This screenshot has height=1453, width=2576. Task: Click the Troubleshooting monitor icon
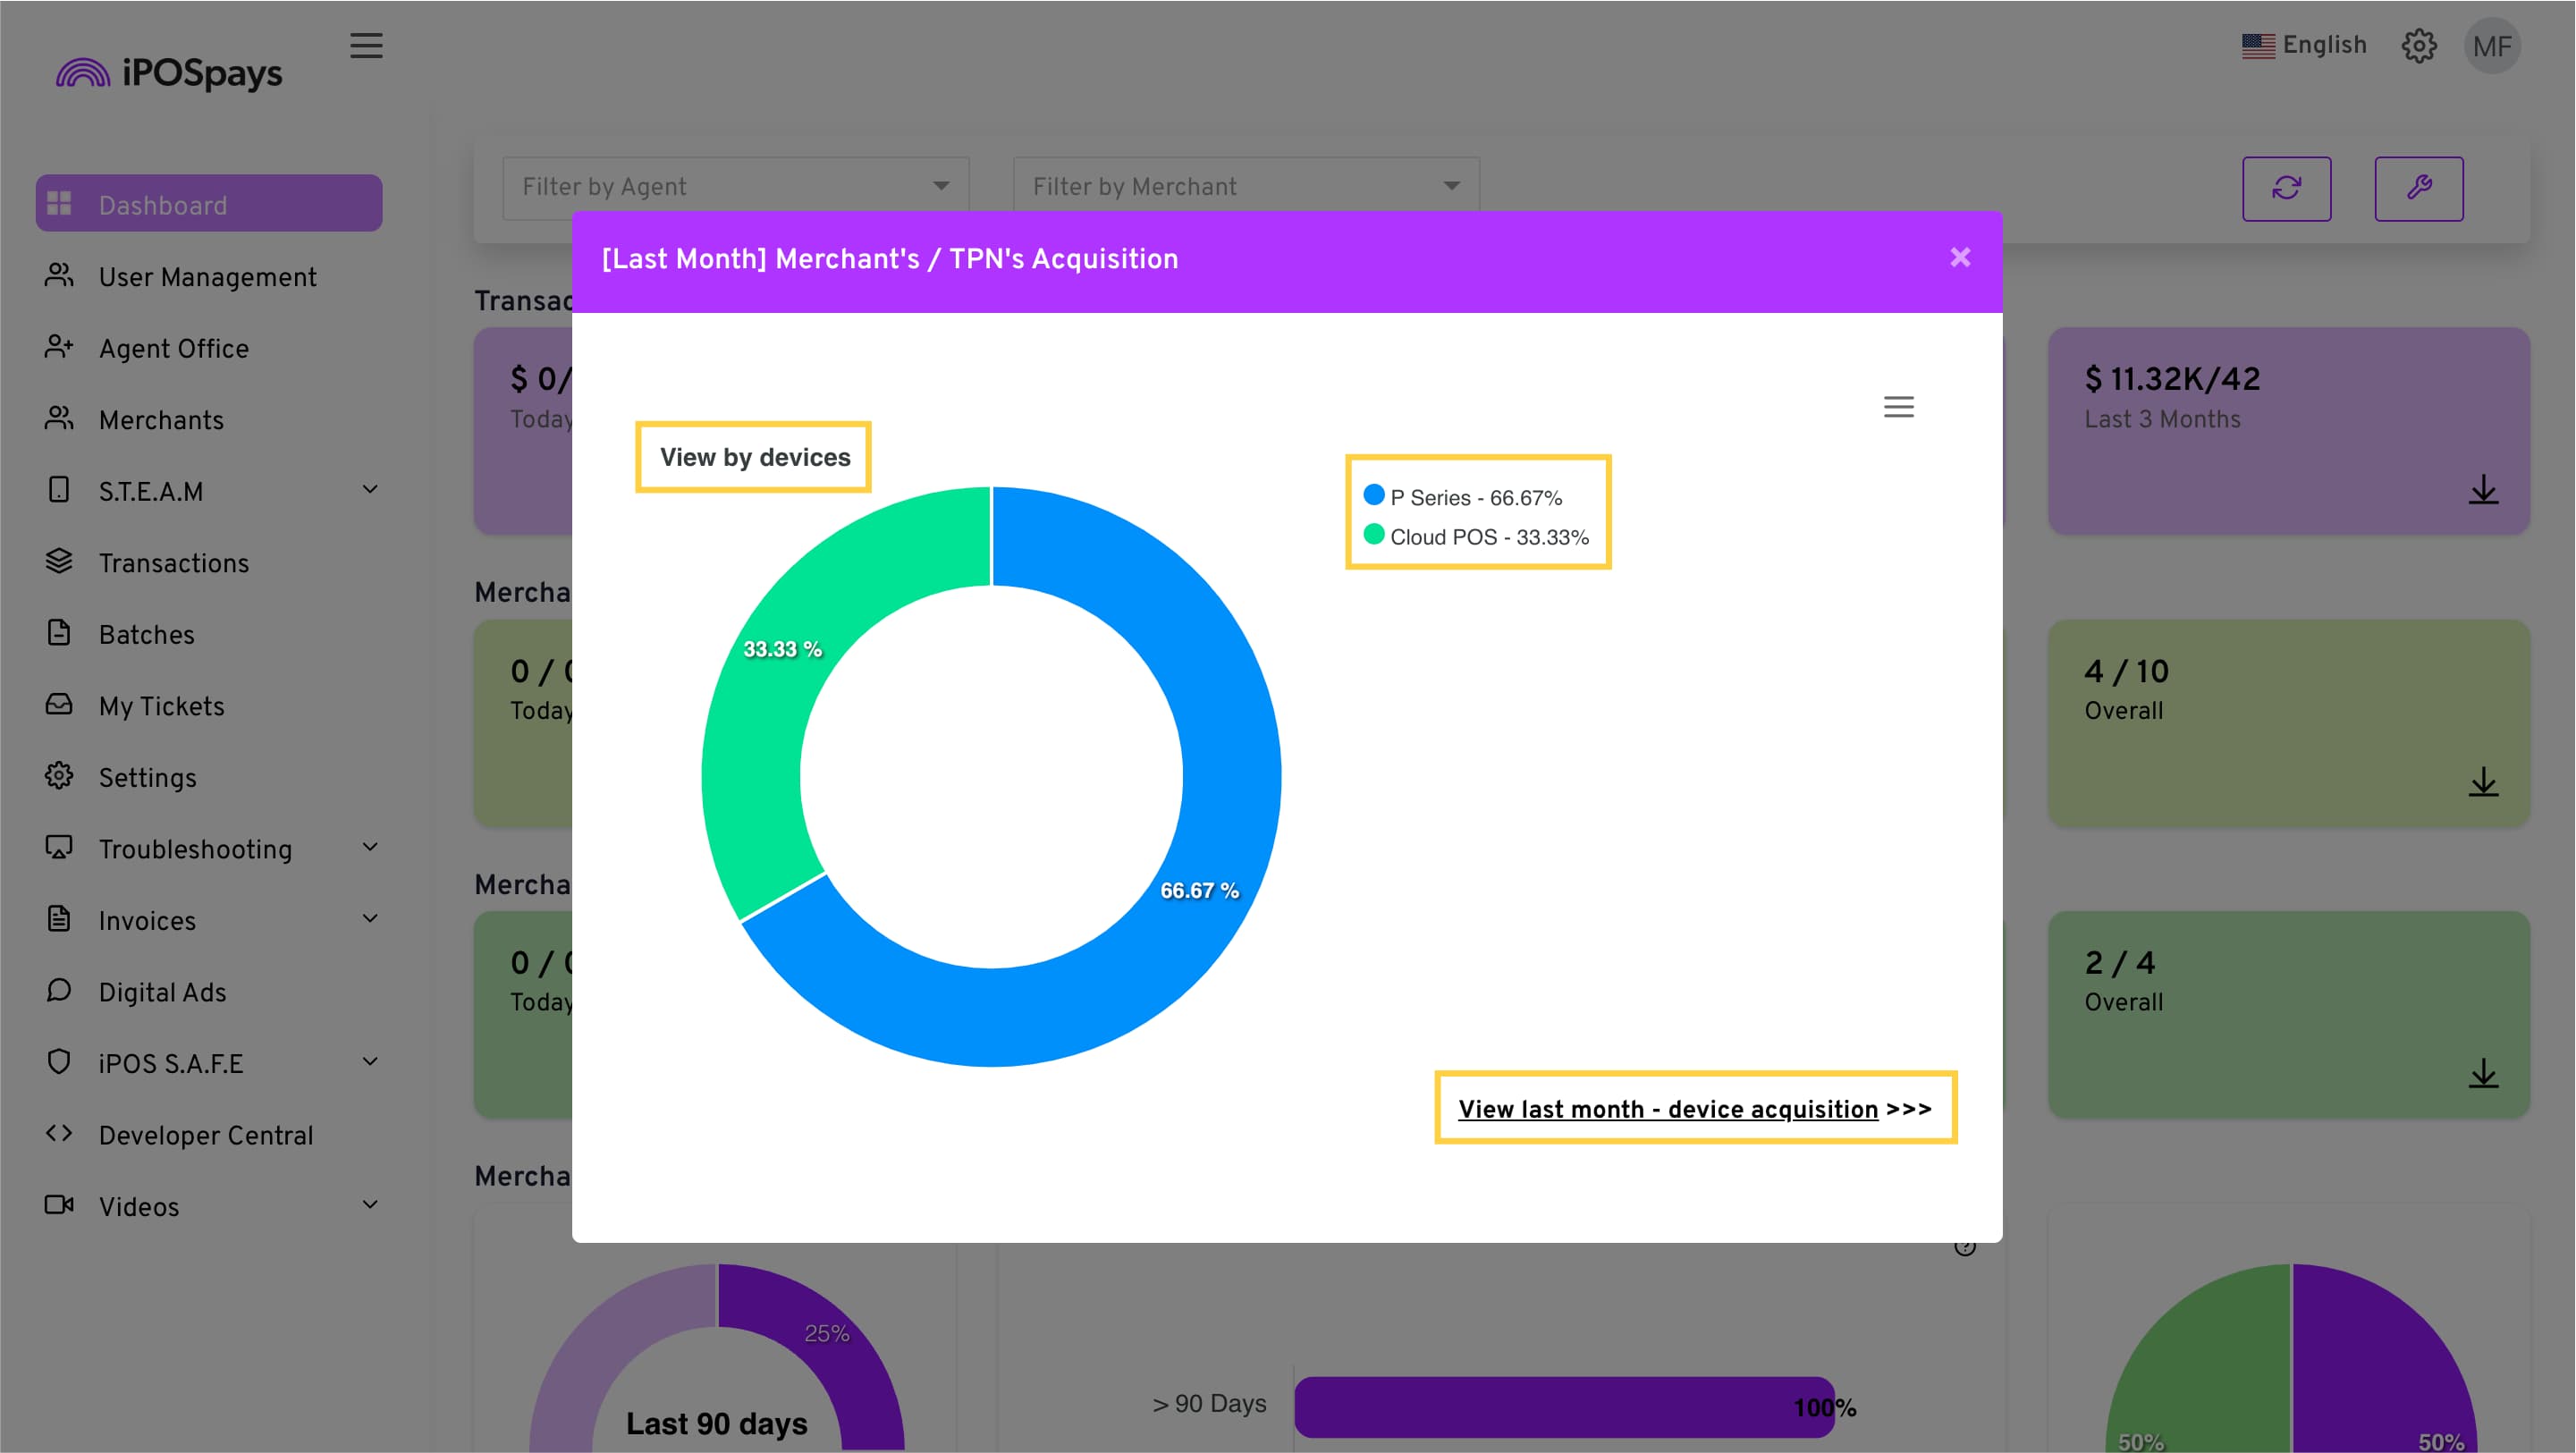59,848
